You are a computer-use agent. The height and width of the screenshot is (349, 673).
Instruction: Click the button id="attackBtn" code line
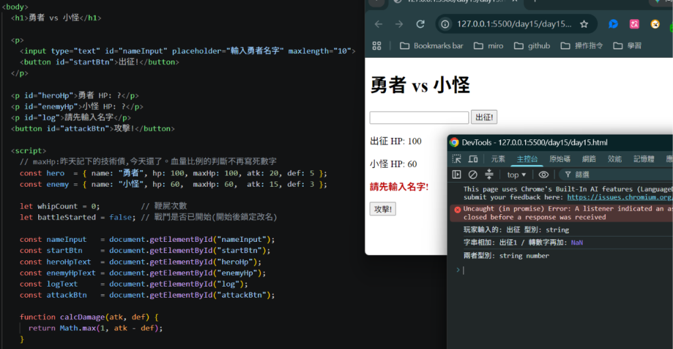(x=93, y=129)
